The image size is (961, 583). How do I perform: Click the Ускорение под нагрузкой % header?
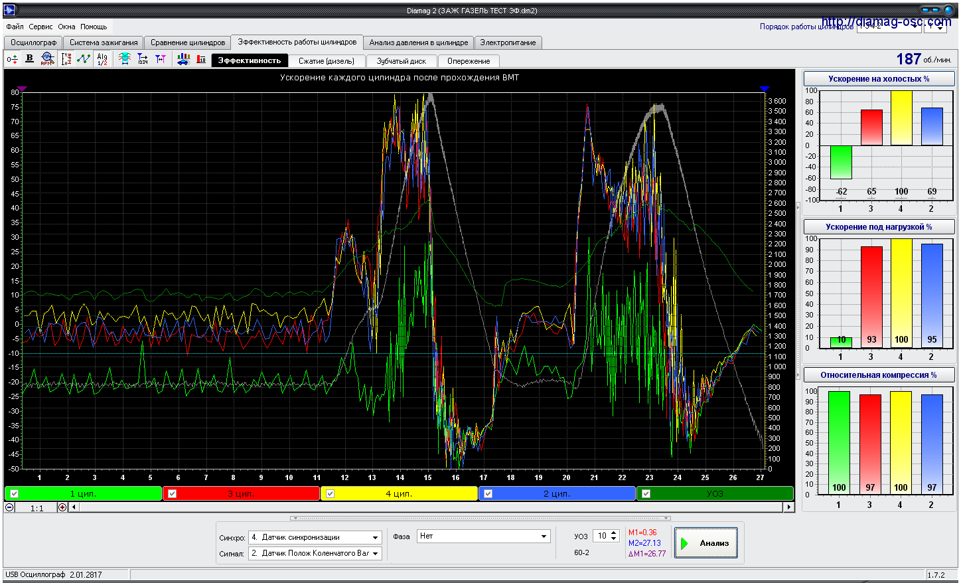pos(879,226)
